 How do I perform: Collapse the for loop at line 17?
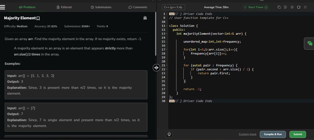[x=167, y=50]
